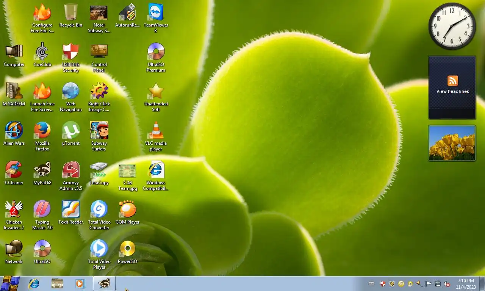Select the TeraCopy shortcut
485x291 pixels.
pos(99,174)
